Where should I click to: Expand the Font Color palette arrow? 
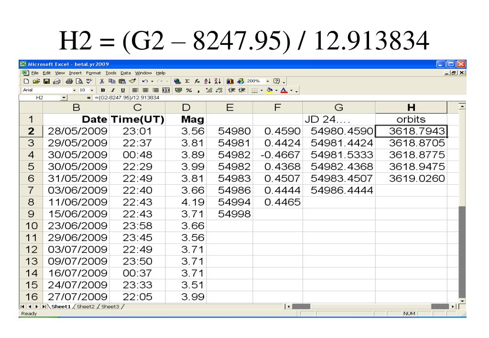pos(291,90)
